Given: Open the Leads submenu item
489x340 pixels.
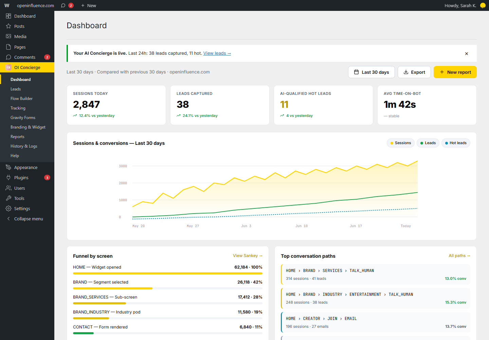Looking at the screenshot, I should tap(16, 89).
